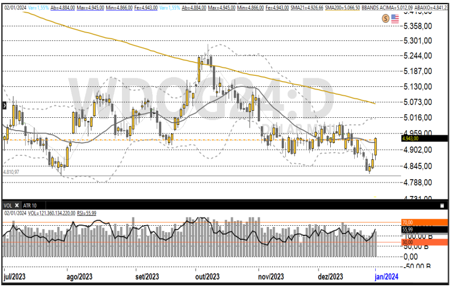This screenshot has width=451, height=287.
Task: Click the first Var=1,55% label
Action: click(39, 8)
